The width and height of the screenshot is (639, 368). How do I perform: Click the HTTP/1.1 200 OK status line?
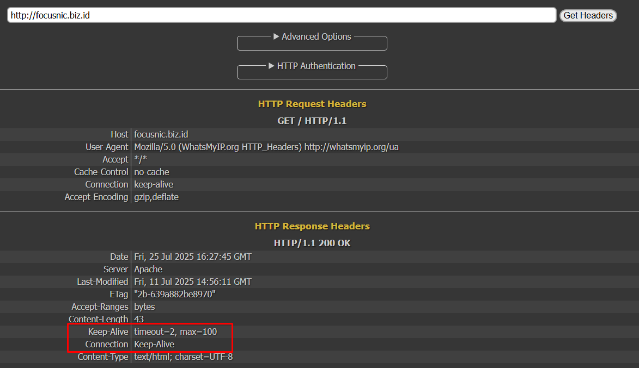312,243
